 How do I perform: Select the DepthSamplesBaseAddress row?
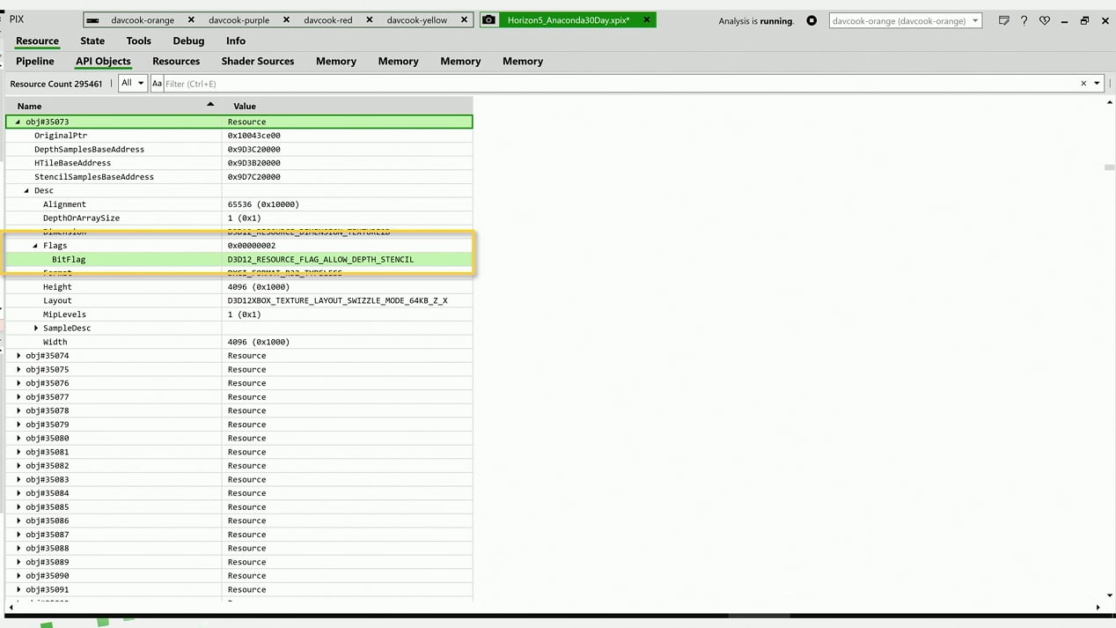[x=239, y=149]
